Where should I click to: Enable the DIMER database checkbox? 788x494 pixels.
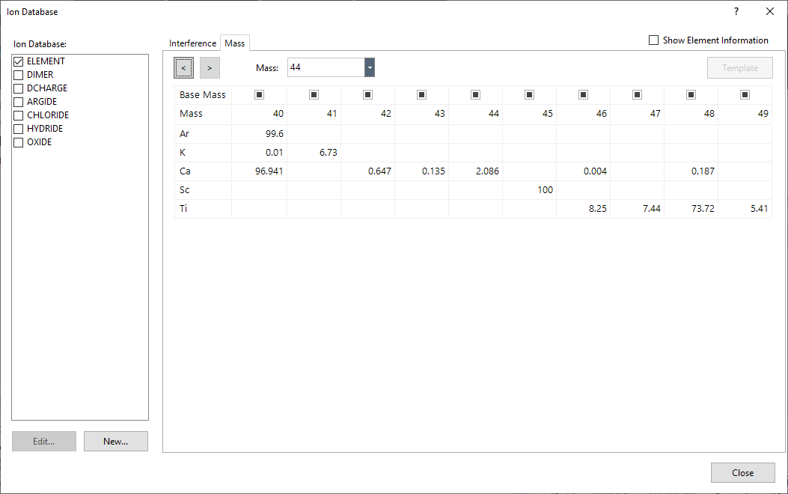pyautogui.click(x=19, y=75)
